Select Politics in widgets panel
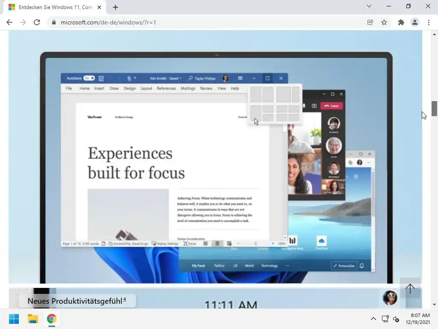438x329 pixels. coord(219,266)
